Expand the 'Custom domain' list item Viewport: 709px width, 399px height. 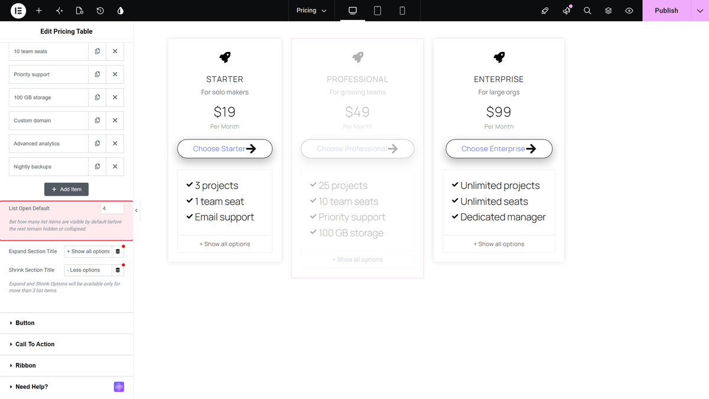[48, 121]
